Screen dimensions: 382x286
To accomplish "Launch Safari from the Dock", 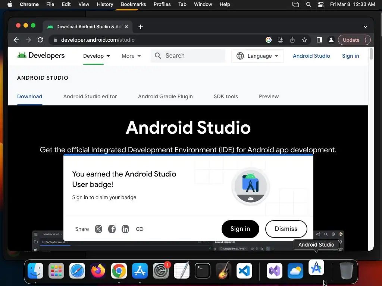I will coord(77,271).
